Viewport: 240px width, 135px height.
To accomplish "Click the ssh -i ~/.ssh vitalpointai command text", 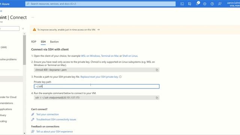I will pos(57,97).
